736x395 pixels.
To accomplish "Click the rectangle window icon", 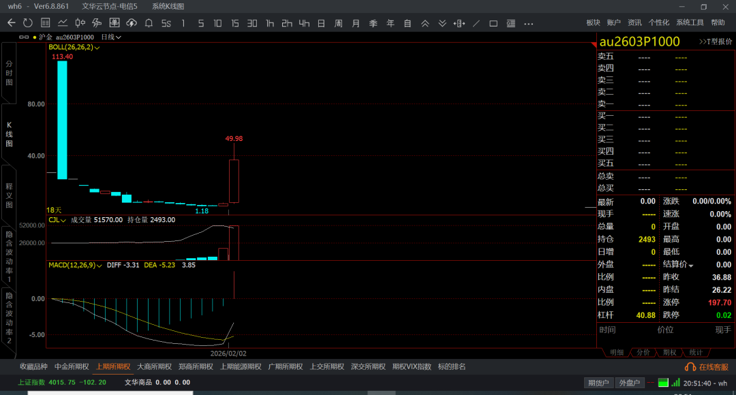I will pyautogui.click(x=493, y=23).
